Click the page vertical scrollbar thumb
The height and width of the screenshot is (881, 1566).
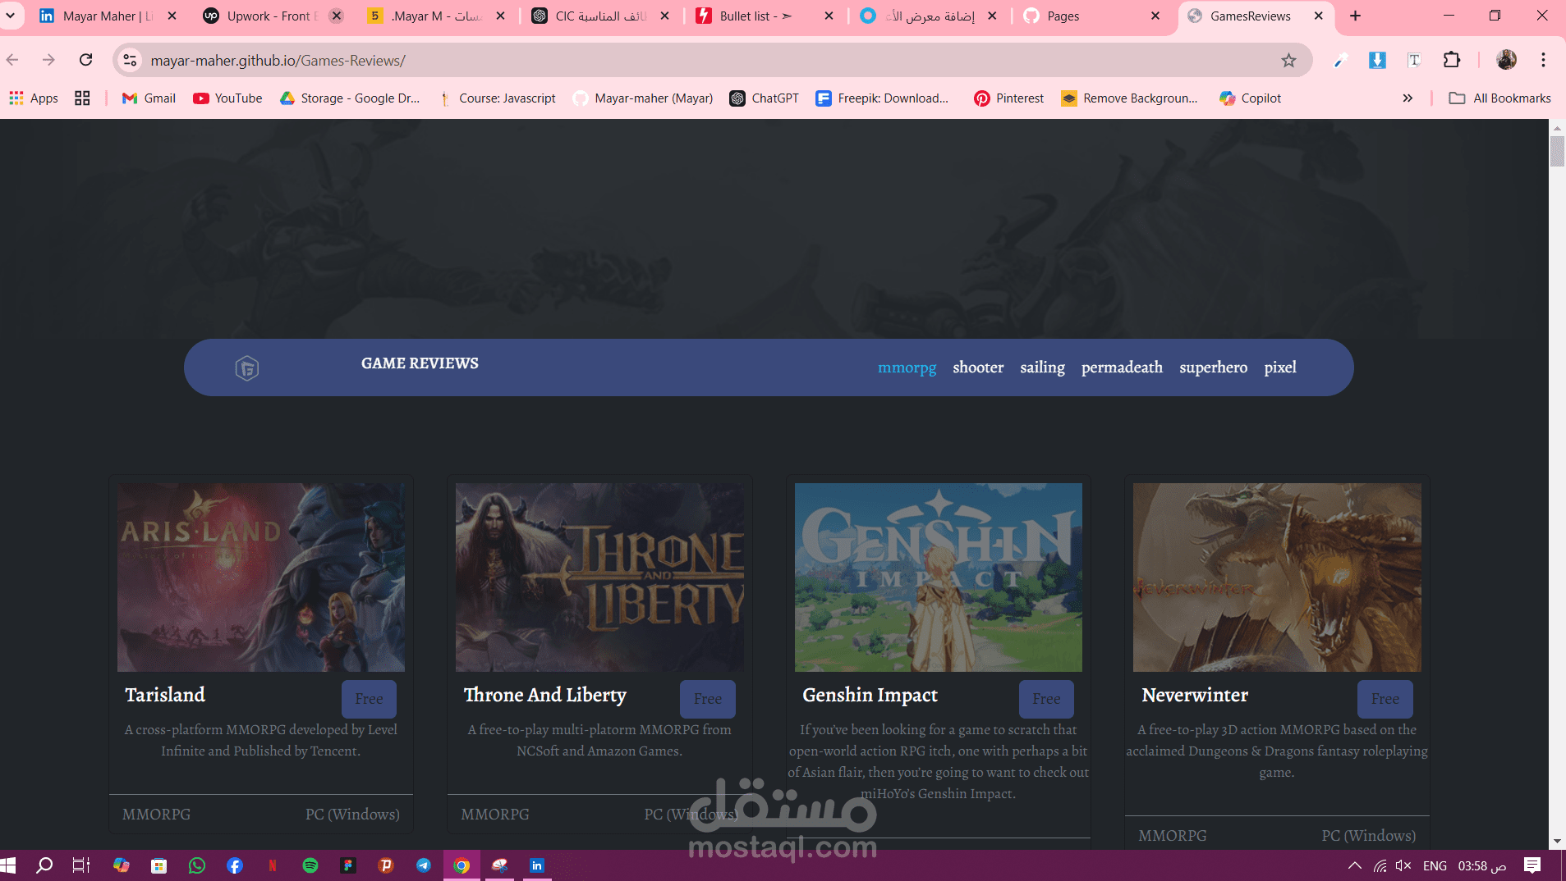1557,152
